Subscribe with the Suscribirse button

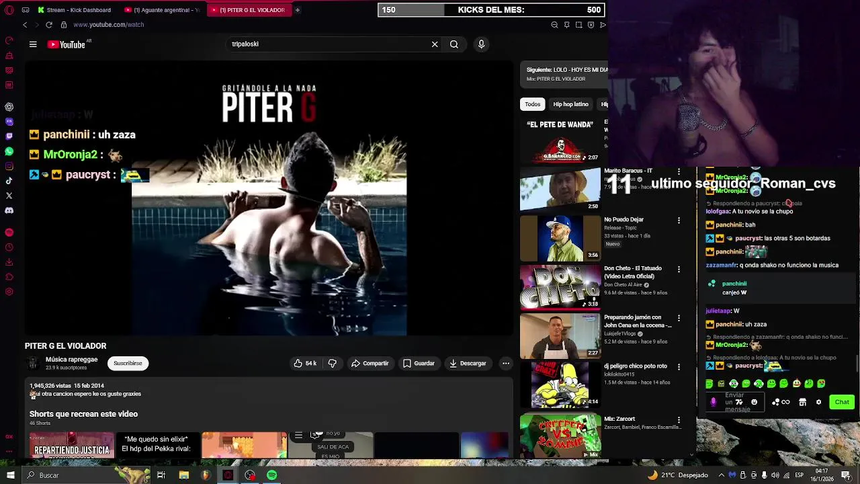(x=128, y=364)
